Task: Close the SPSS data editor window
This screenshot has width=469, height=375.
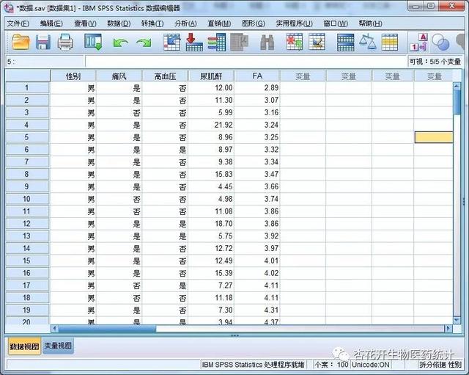Action: (x=453, y=6)
